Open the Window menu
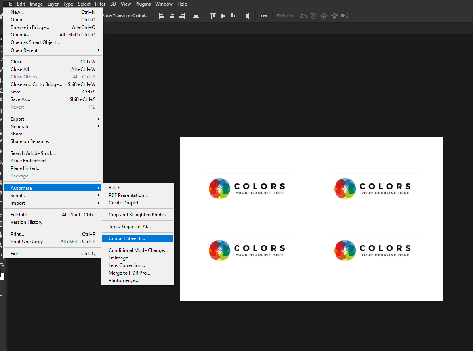Image resolution: width=473 pixels, height=351 pixels. (x=164, y=4)
